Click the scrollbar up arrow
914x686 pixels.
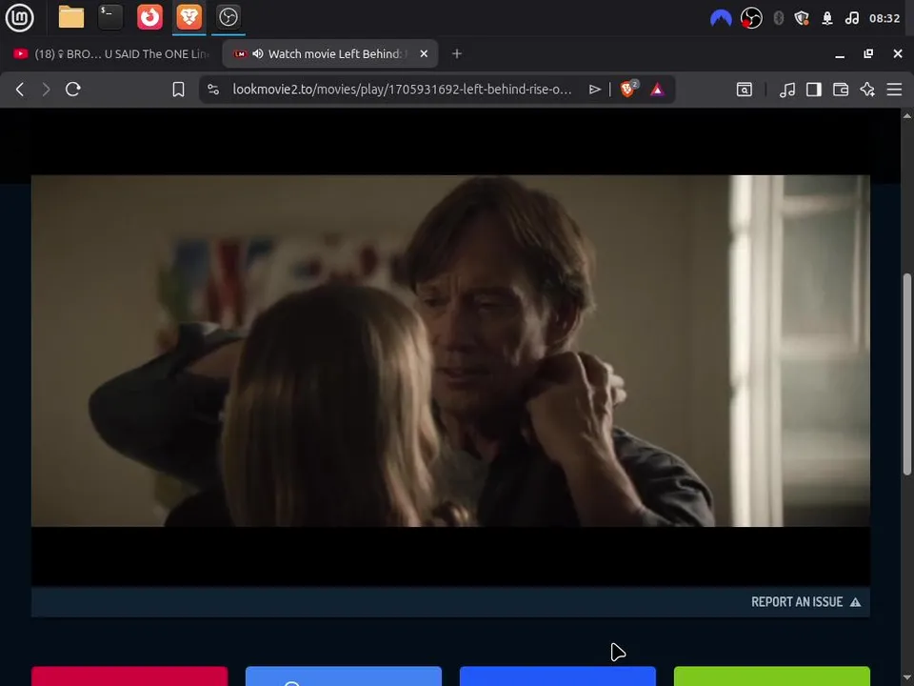coord(907,115)
